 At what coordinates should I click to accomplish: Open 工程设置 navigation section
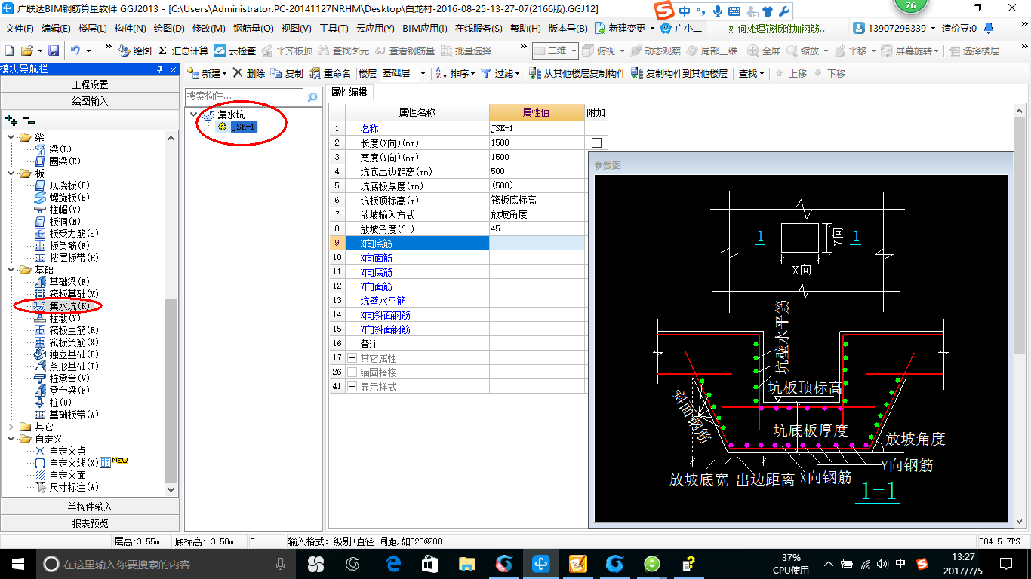pyautogui.click(x=90, y=84)
